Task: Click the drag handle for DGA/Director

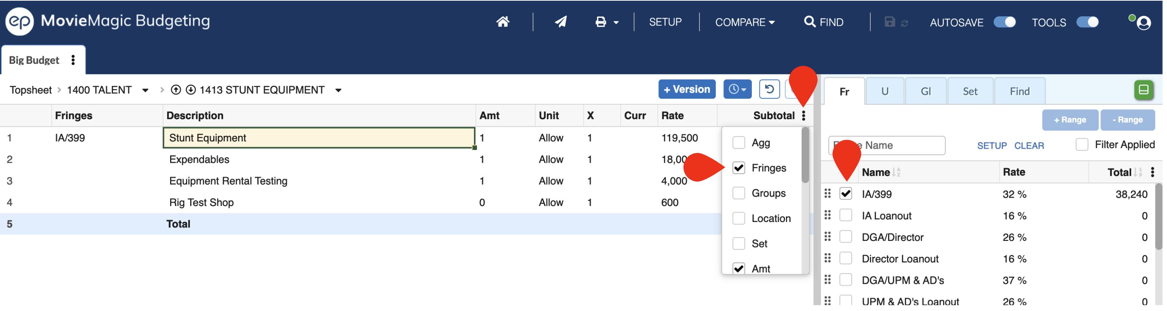Action: [x=828, y=237]
